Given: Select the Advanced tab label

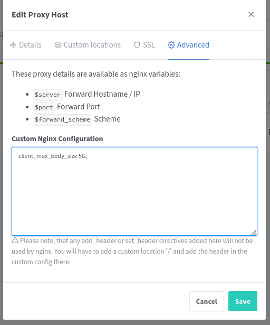Looking at the screenshot, I should coord(193,45).
